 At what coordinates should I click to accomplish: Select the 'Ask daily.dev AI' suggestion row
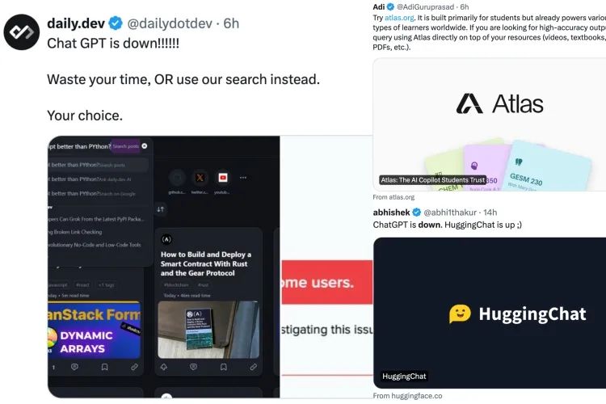pos(98,179)
